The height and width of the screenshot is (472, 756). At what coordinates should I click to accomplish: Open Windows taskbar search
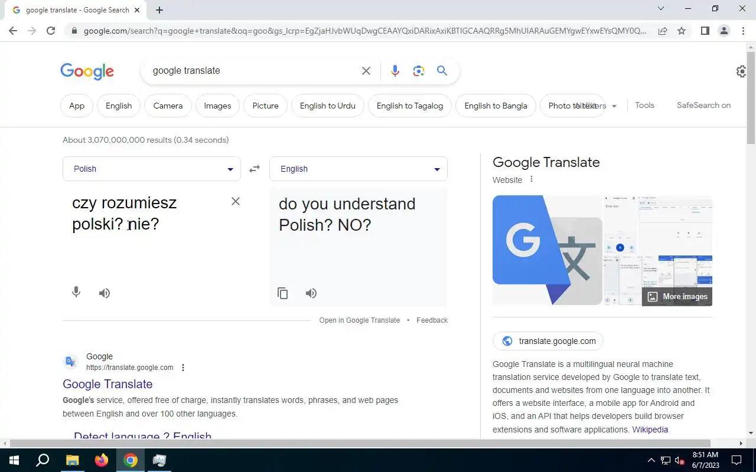(x=43, y=460)
